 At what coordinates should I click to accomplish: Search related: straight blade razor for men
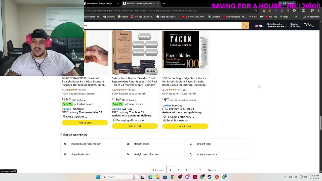coord(91,144)
